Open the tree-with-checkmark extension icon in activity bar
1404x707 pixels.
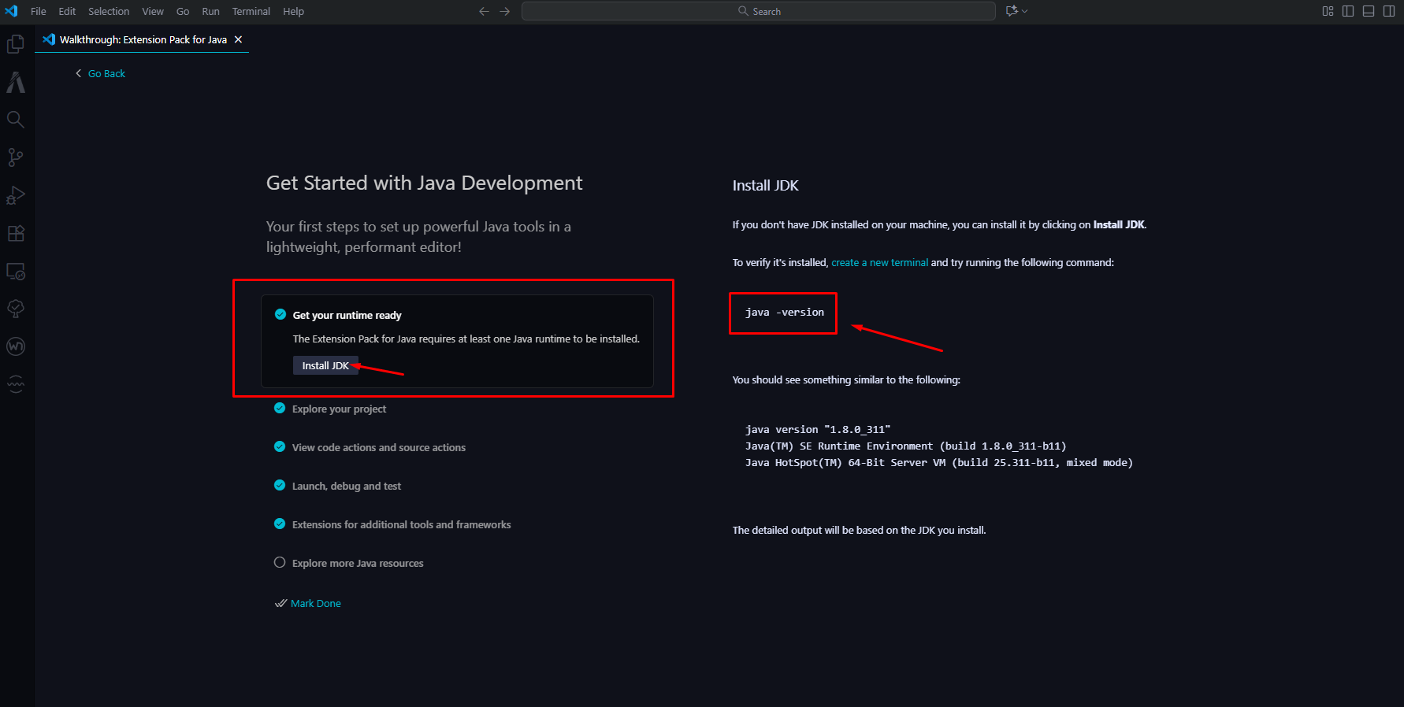pyautogui.click(x=16, y=309)
